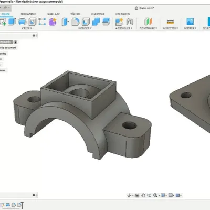Select the Split Body tool icon
The image size is (210, 210).
point(106,22)
